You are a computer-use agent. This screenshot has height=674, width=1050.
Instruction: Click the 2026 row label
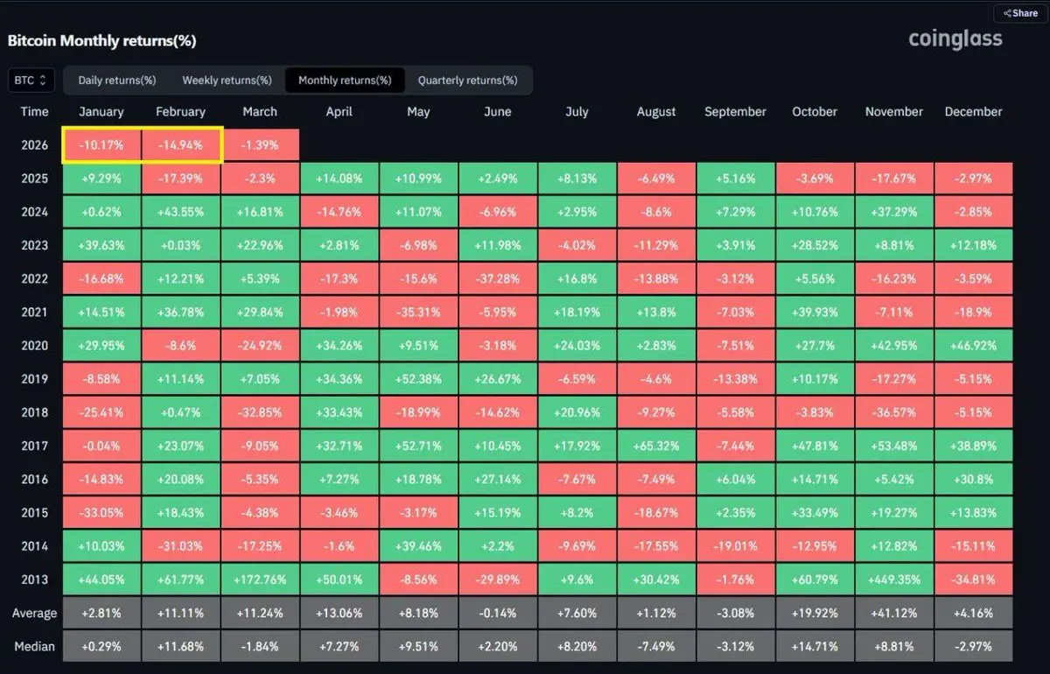pos(35,145)
